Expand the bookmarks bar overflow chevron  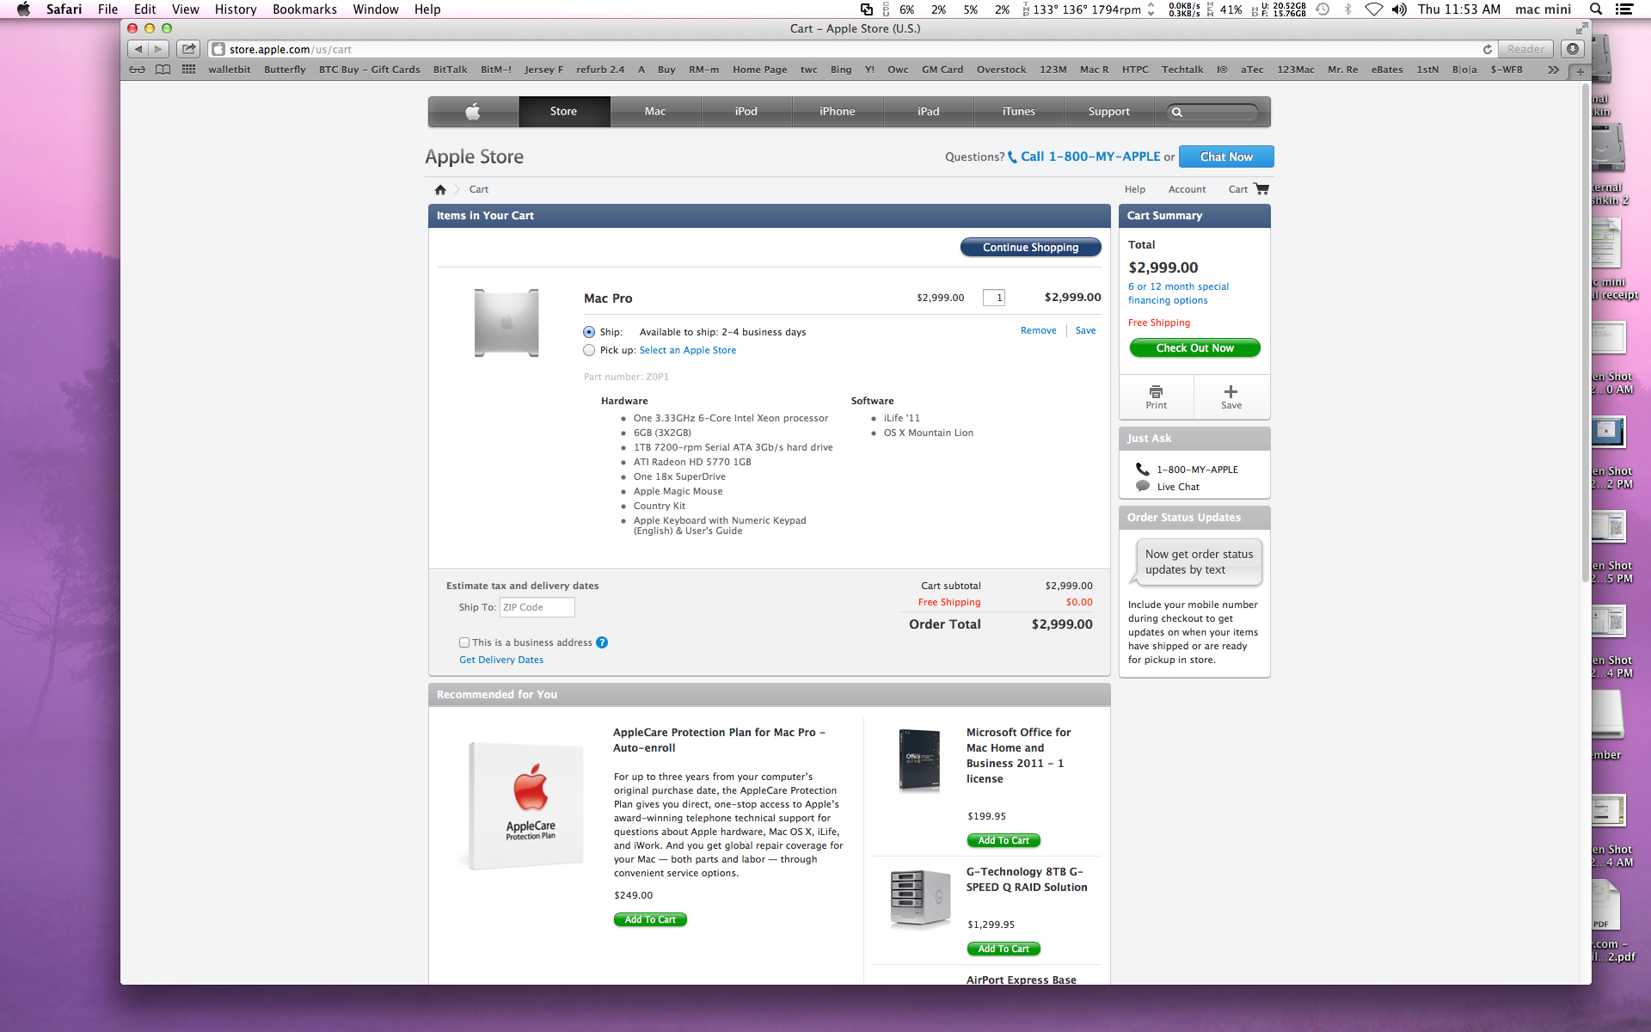(x=1553, y=70)
